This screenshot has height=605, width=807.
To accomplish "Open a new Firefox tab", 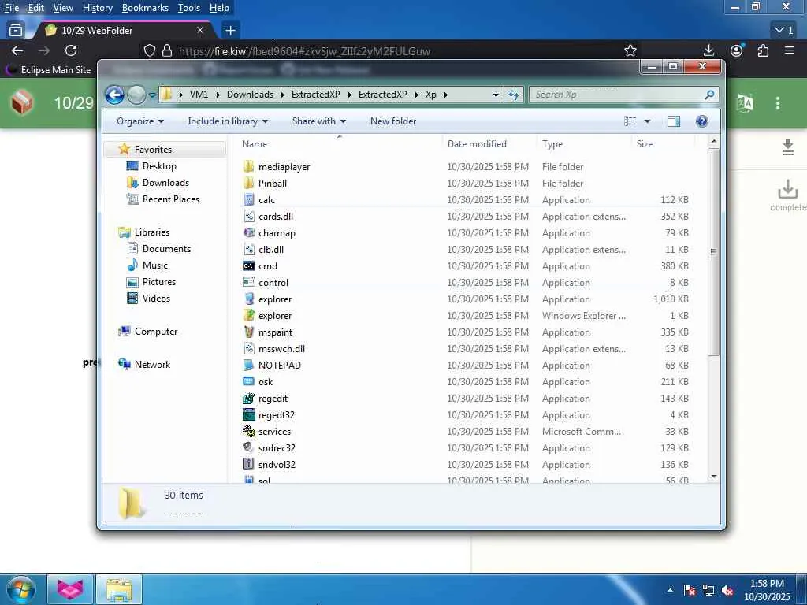I will [x=230, y=31].
